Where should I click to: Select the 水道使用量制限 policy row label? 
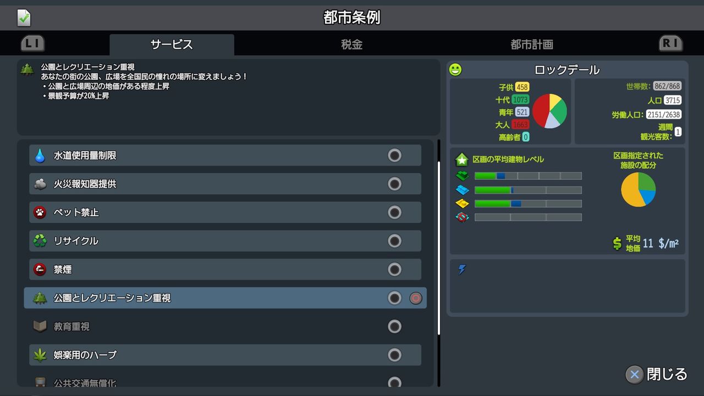pos(85,156)
